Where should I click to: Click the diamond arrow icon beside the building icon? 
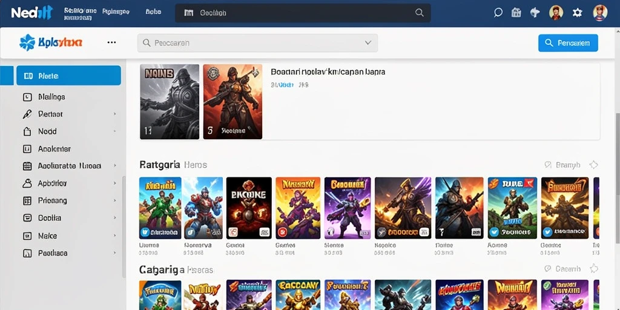point(535,13)
